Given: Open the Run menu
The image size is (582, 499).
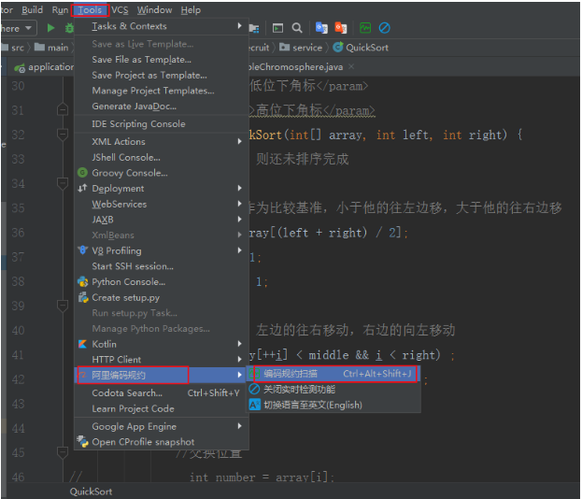Looking at the screenshot, I should click(x=60, y=10).
